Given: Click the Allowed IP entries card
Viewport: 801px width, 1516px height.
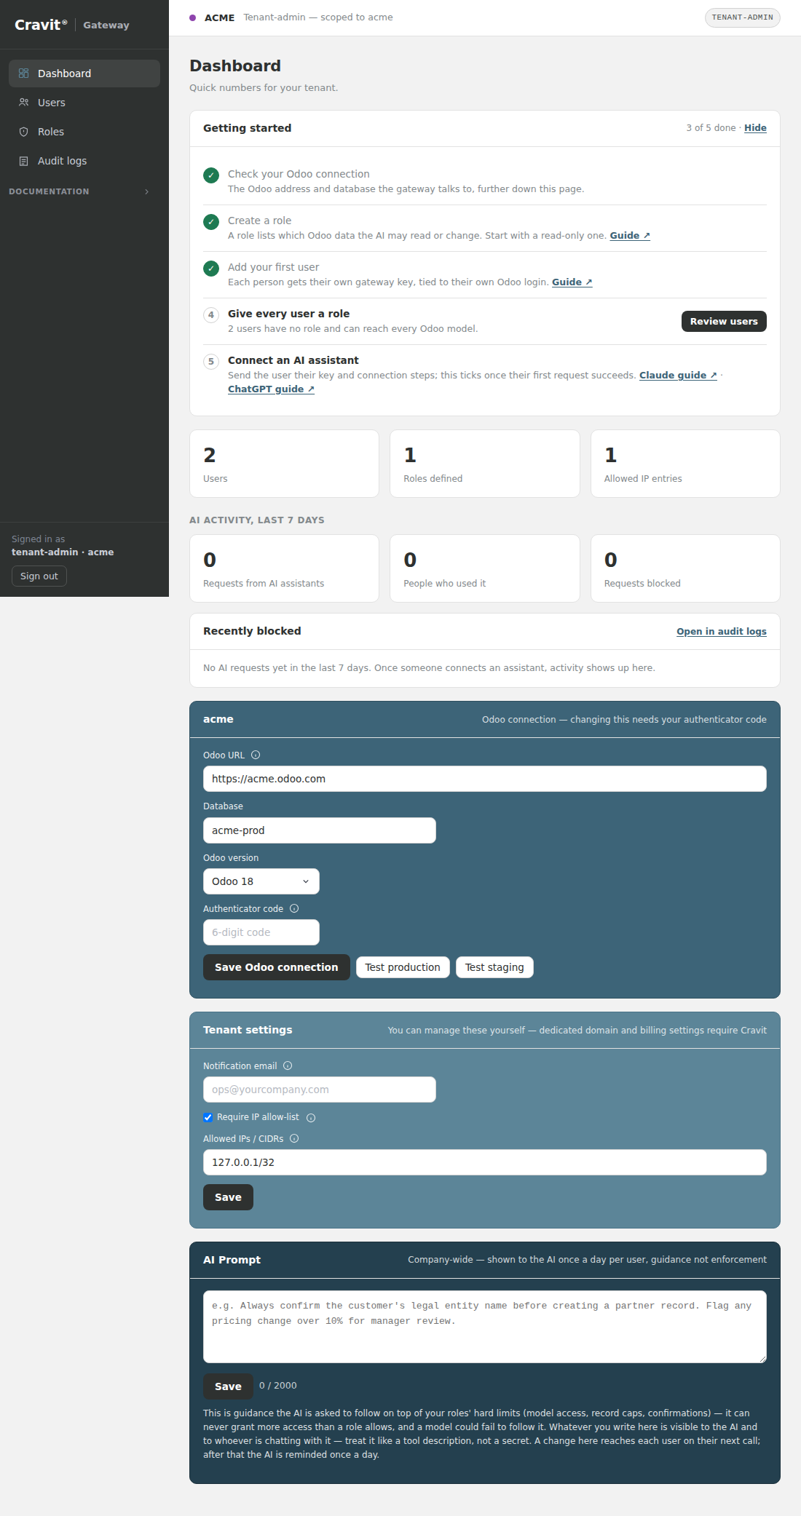Looking at the screenshot, I should [x=685, y=464].
